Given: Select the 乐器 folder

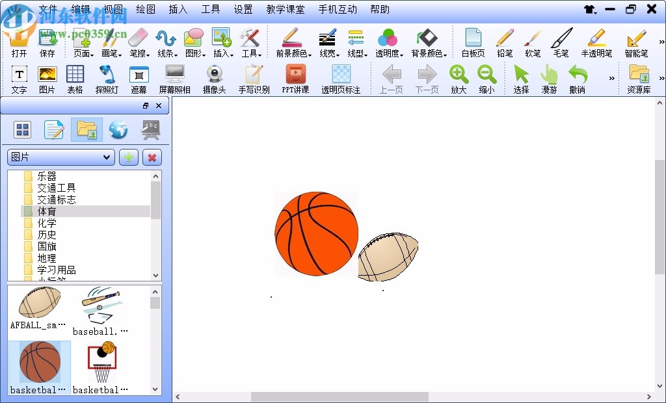Looking at the screenshot, I should coord(46,176).
